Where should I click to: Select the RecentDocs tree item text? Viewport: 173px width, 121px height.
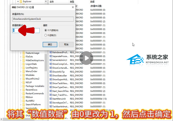(31, 90)
